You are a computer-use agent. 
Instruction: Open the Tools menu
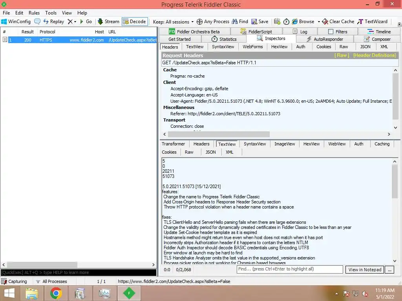coord(51,13)
